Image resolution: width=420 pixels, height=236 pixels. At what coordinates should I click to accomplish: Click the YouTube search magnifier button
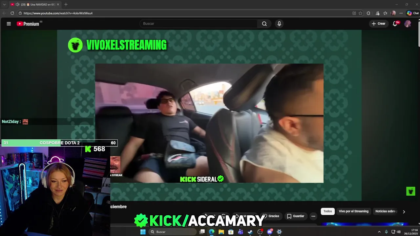[x=264, y=24]
